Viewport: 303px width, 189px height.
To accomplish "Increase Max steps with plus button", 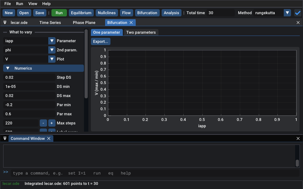I will (51, 123).
